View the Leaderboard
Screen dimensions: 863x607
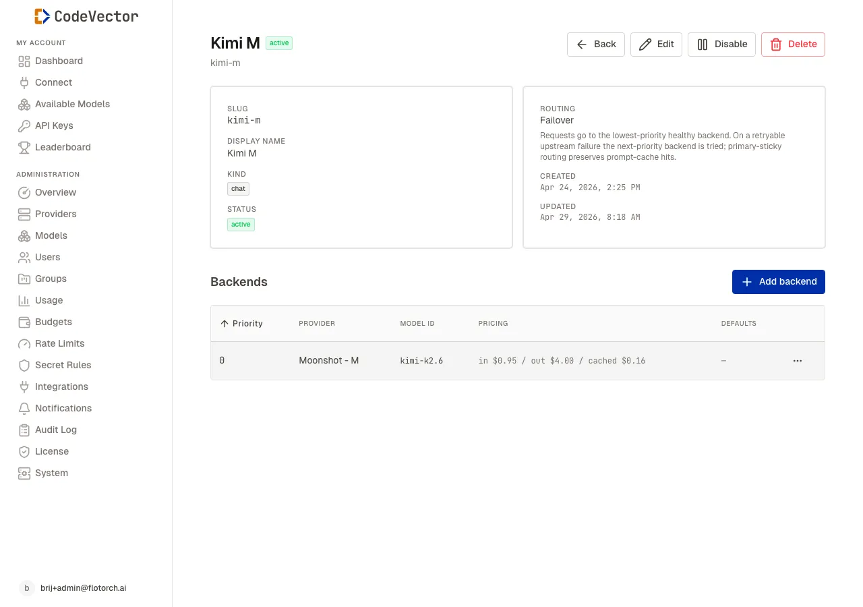[x=63, y=147]
